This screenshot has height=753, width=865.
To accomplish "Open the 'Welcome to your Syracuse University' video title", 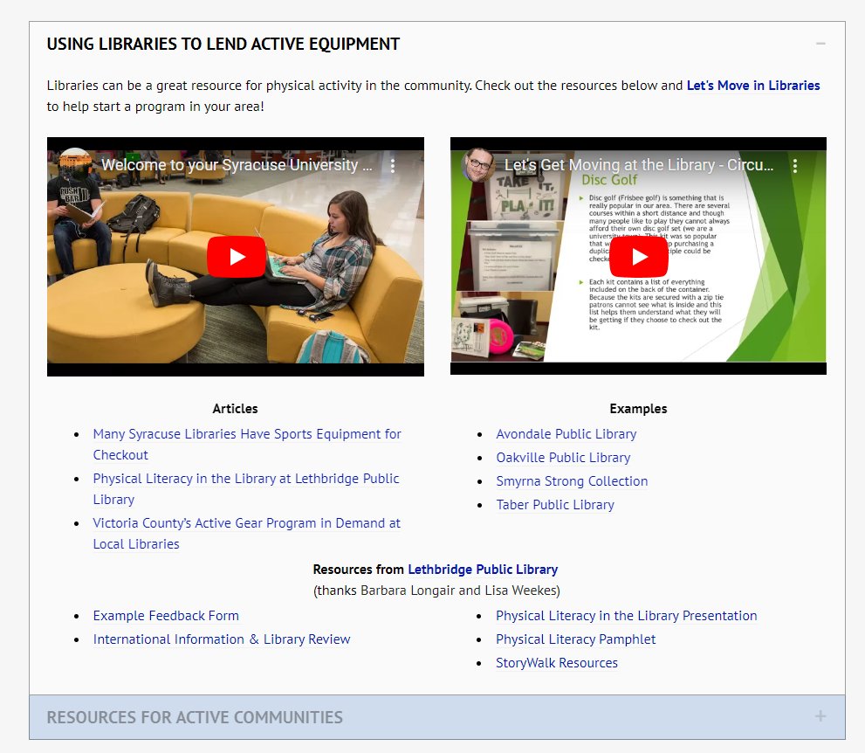I will (237, 165).
